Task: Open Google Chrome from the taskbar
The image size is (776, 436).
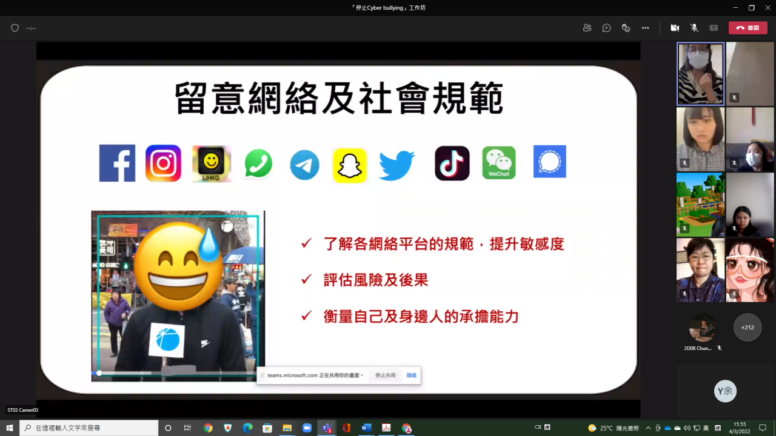Action: pyautogui.click(x=208, y=428)
